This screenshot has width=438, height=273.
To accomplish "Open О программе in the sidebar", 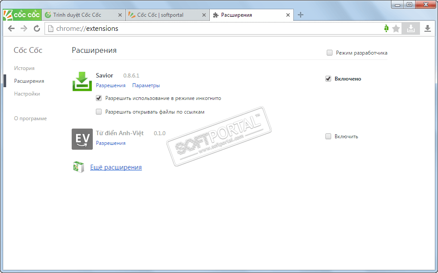I will point(30,118).
